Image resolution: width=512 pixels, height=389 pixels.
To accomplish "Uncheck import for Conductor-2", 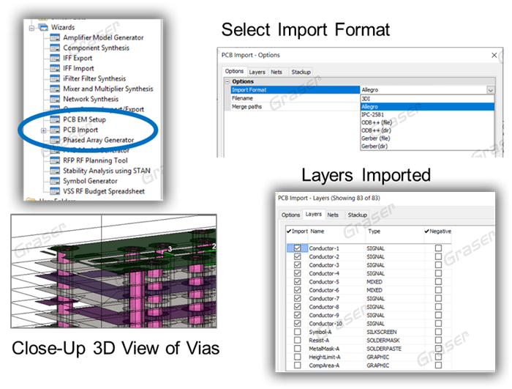I will 297,256.
